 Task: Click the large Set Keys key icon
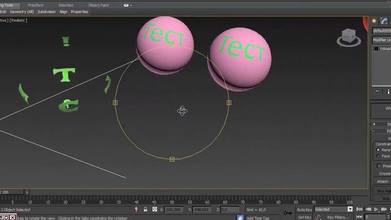point(288,213)
